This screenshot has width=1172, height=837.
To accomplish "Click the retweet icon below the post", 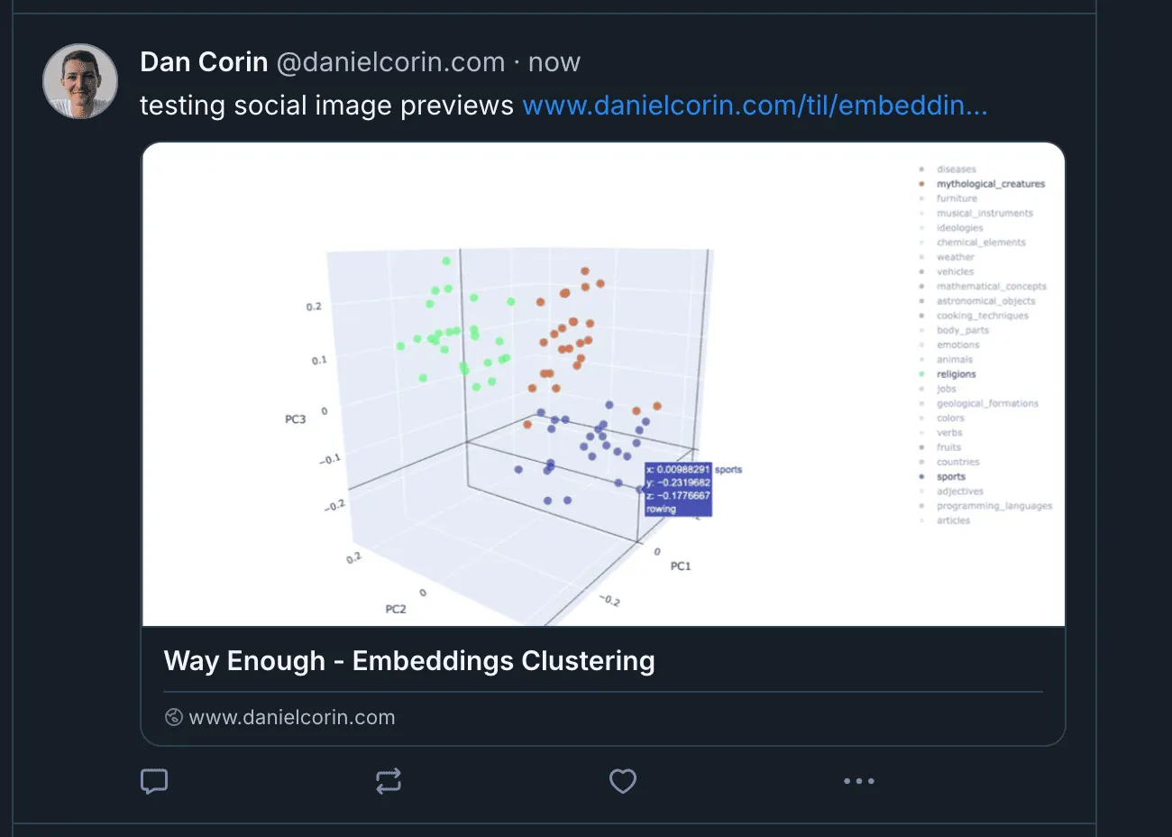I will (x=389, y=781).
